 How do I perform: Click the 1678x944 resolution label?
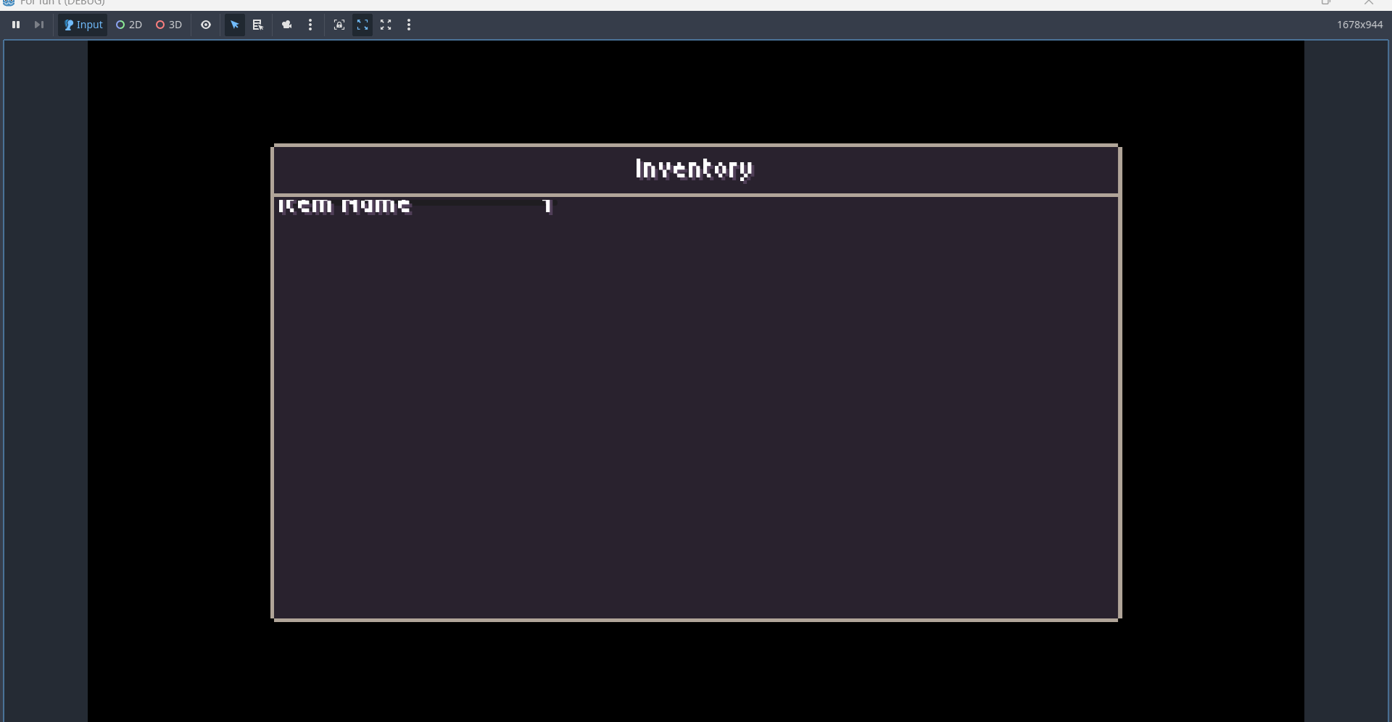click(1359, 25)
